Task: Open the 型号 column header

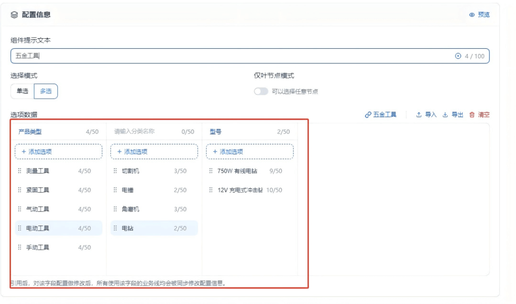Action: click(217, 131)
